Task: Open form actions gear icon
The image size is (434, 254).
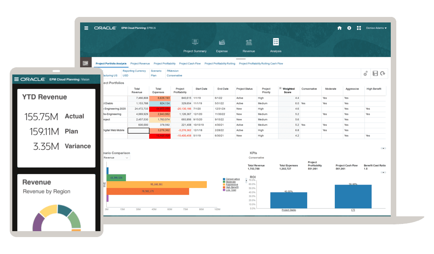Action: click(365, 74)
